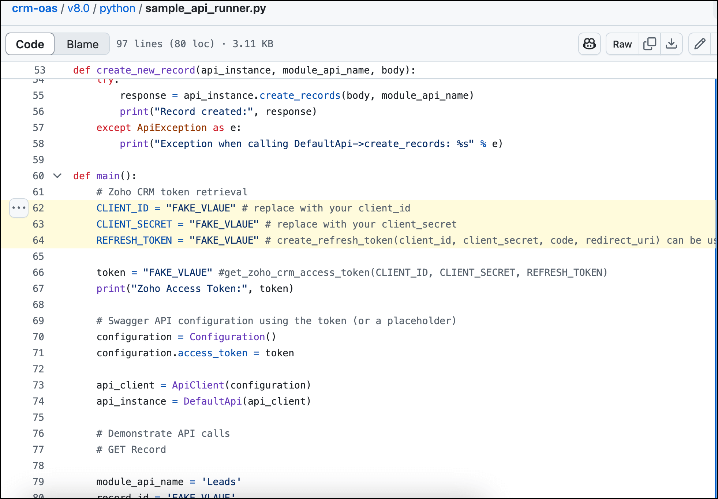This screenshot has width=718, height=499.
Task: Click line number 60
Action: [x=38, y=176]
